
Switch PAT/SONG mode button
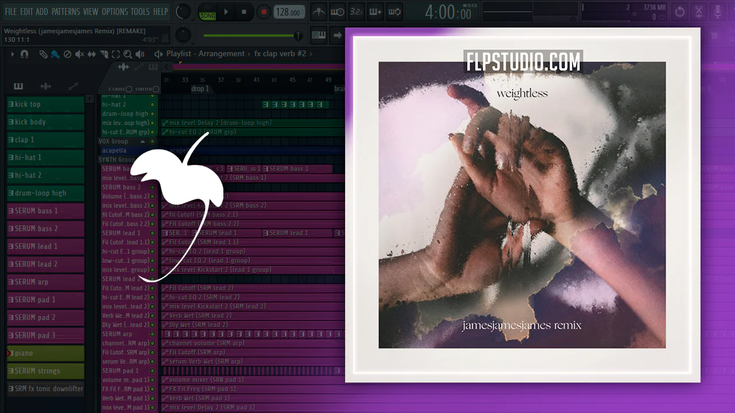[x=207, y=12]
